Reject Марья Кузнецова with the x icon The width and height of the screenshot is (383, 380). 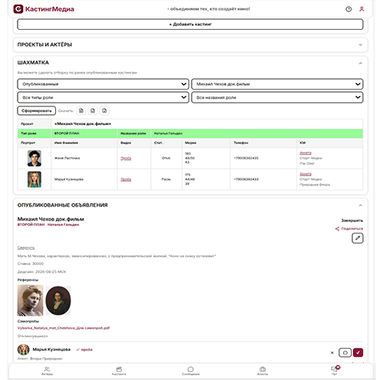click(332, 352)
